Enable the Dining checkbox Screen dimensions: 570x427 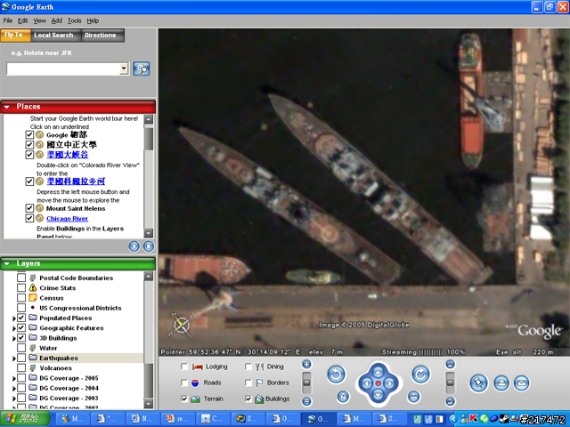pos(248,367)
